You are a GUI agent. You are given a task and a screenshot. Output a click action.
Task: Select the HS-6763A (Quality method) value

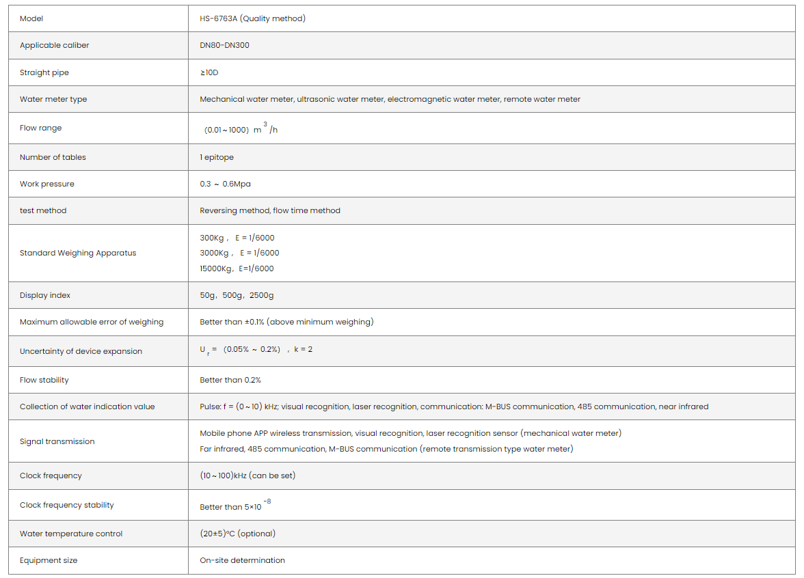coord(252,18)
